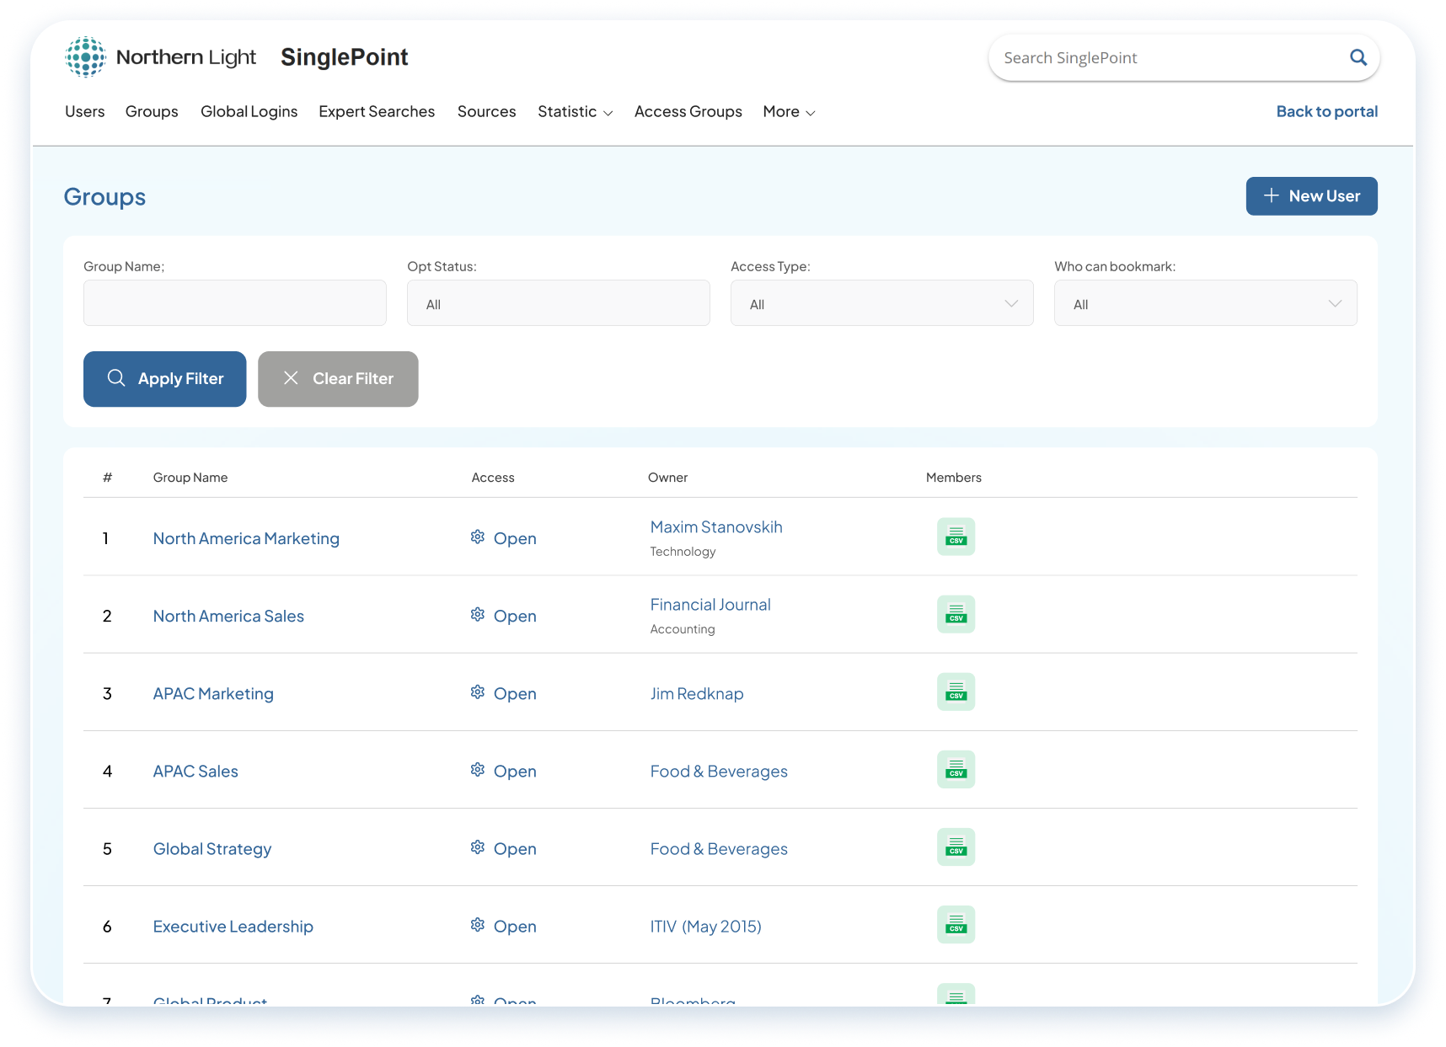Viewport: 1446px width, 1047px height.
Task: Click Open access in Executive Leadership row
Action: click(515, 926)
